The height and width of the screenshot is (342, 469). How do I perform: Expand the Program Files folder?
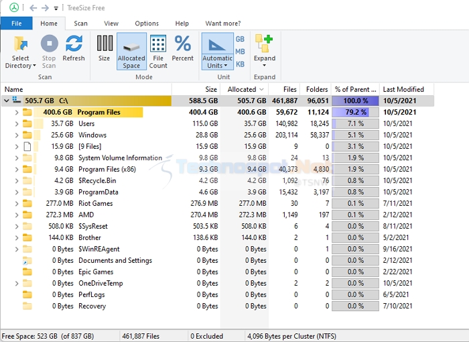tap(17, 113)
